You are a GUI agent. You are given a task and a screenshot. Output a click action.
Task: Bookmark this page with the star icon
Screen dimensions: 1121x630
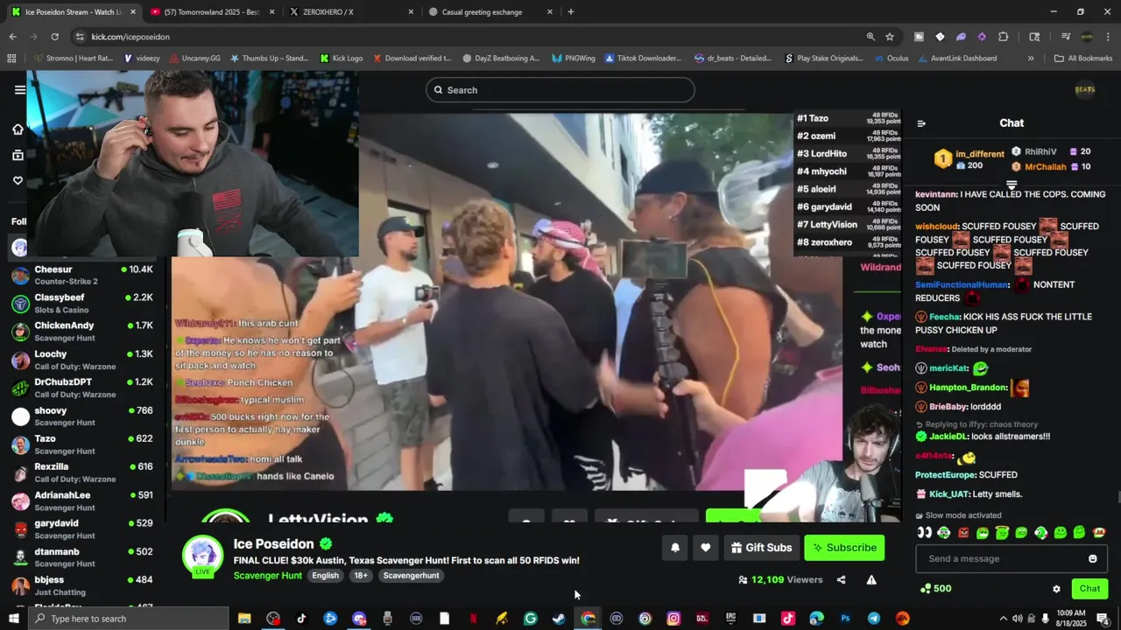tap(890, 37)
